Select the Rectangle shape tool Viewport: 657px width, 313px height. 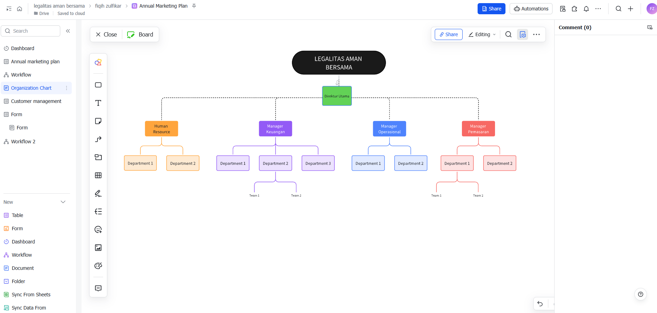[x=98, y=85]
